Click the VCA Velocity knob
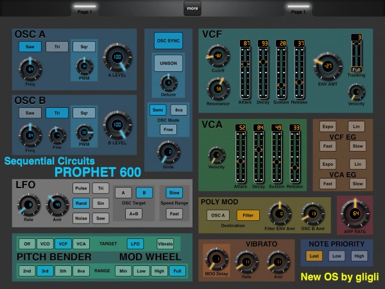Image resolution: width=385 pixels, height=289 pixels. [x=217, y=155]
